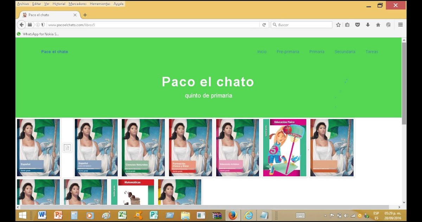Open the Archivo menu
The height and width of the screenshot is (222, 422).
tap(23, 4)
